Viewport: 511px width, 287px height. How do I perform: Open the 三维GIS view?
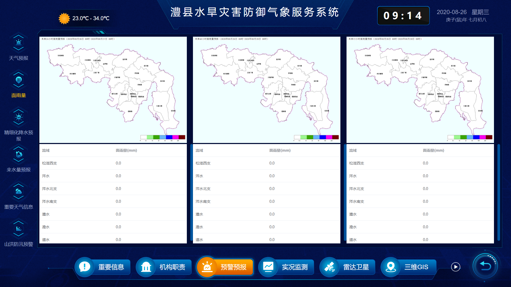coord(409,267)
